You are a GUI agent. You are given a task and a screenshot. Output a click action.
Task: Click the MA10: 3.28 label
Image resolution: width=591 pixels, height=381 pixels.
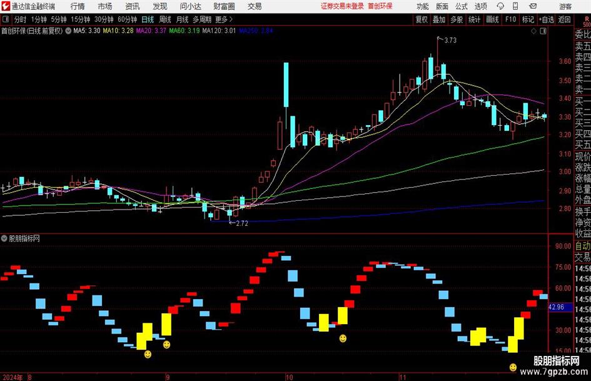[118, 31]
